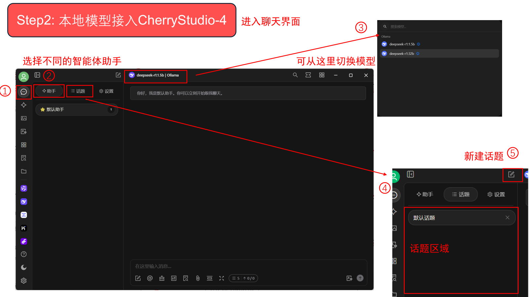
Task: Click the clear context lines icon
Action: [x=210, y=278]
